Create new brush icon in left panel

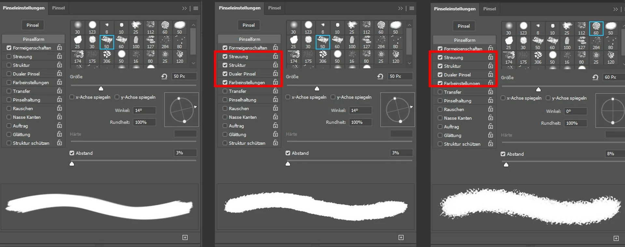click(185, 238)
